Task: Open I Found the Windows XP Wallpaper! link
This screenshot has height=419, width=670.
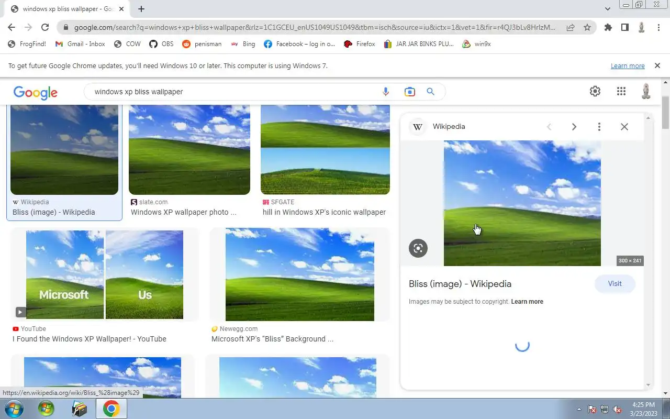Action: [90, 339]
